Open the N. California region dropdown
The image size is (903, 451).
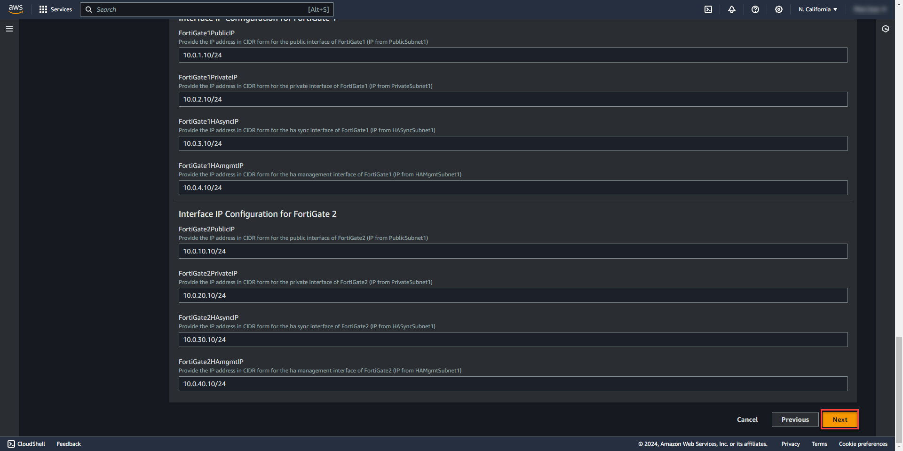click(818, 9)
